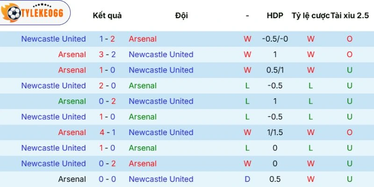Click the 2 - 0 match score

[108, 86]
